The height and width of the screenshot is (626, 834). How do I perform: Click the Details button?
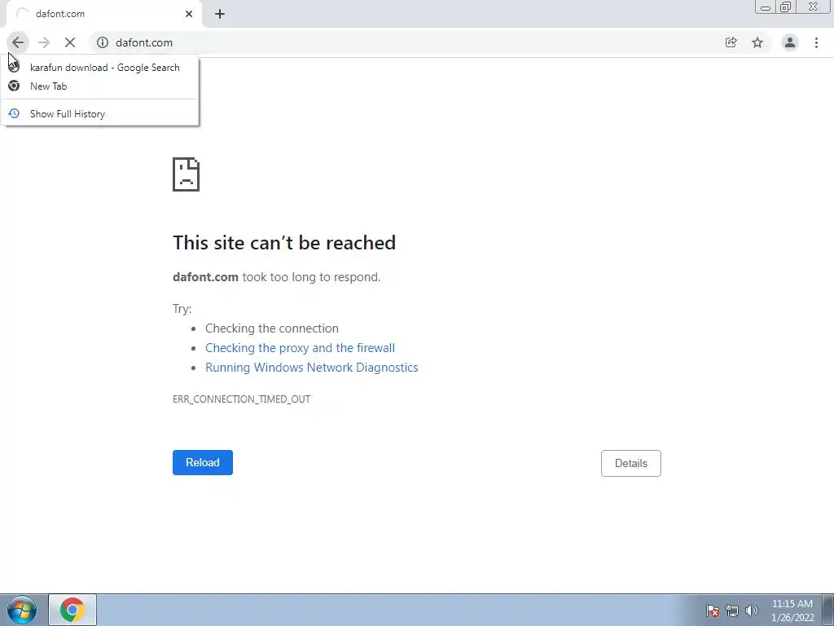click(631, 463)
